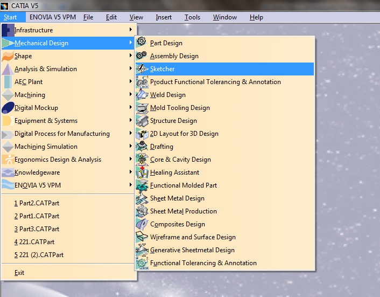Click the Composites Design icon
380x297 pixels.
pos(142,224)
